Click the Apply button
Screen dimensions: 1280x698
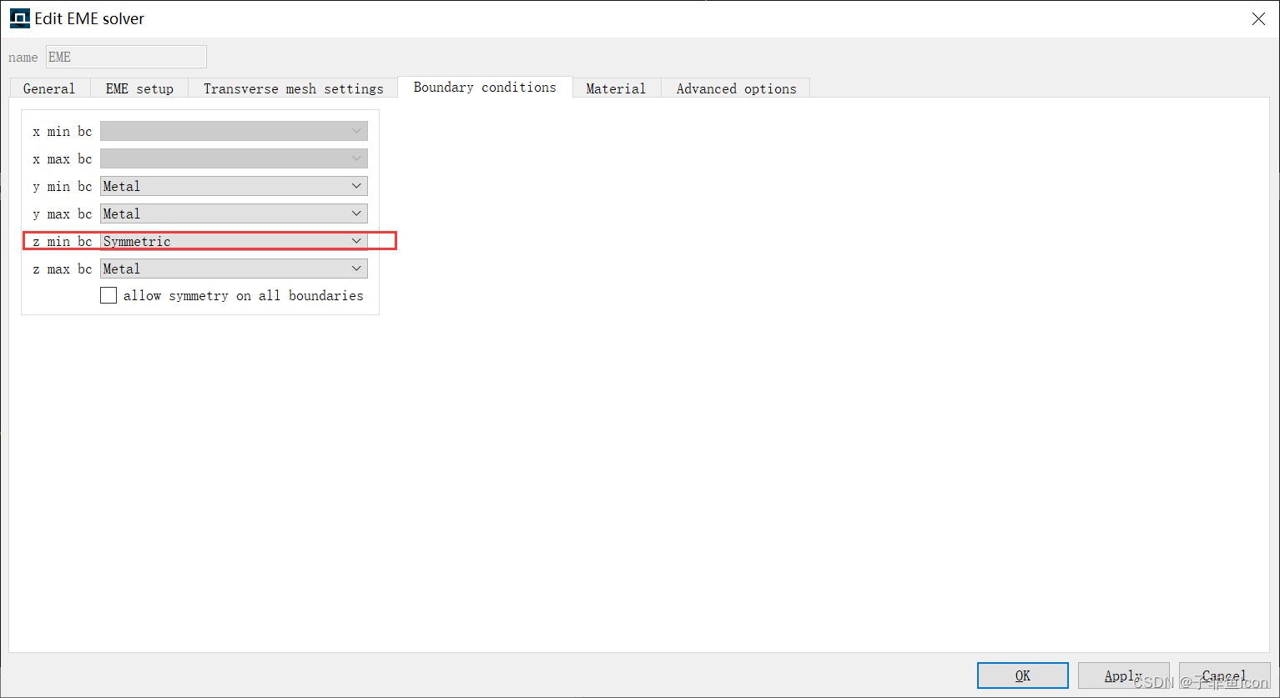pos(1123,675)
